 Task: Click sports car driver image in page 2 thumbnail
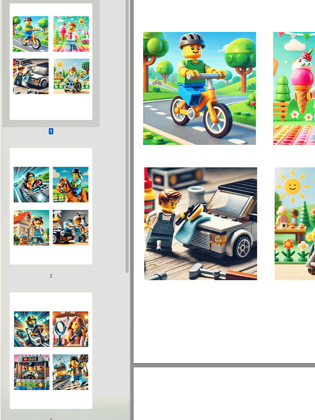[x=31, y=185]
